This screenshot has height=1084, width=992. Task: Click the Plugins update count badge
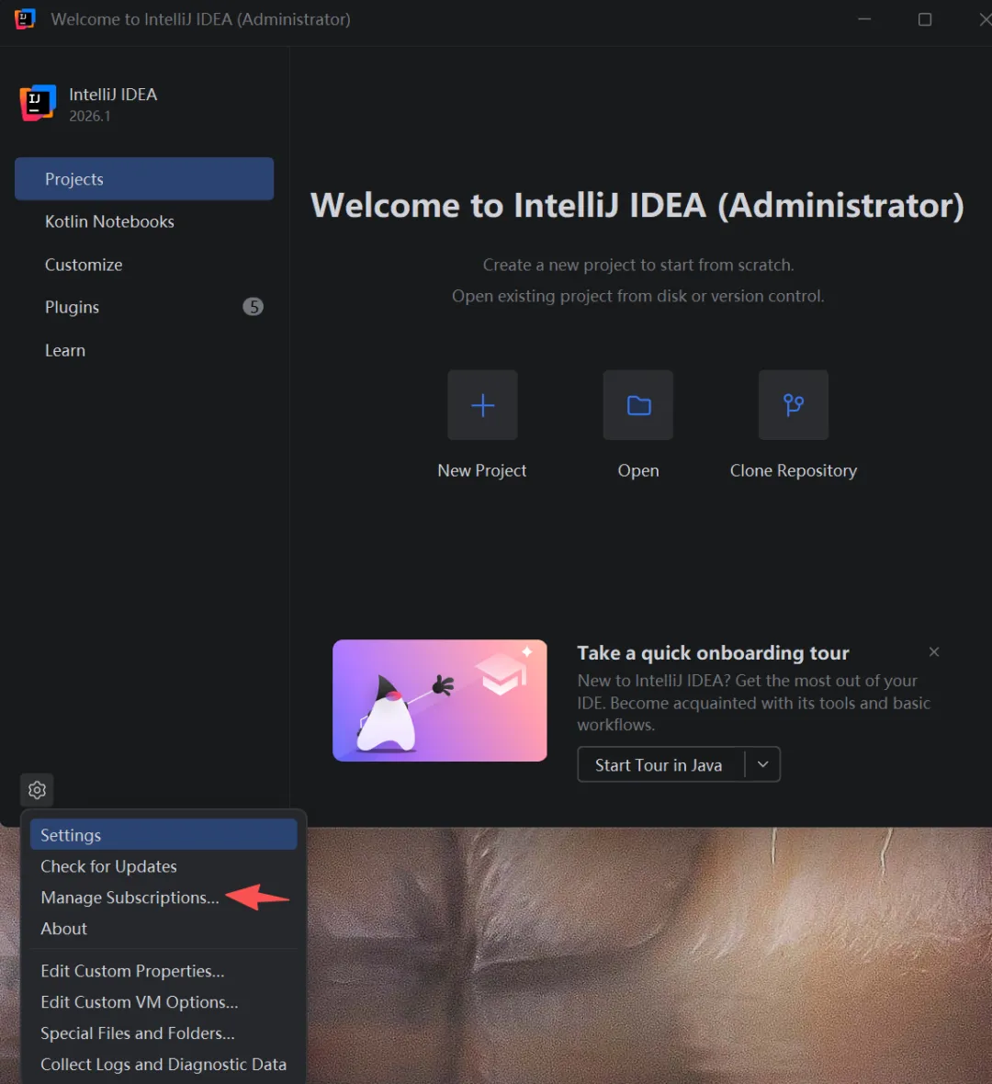253,307
